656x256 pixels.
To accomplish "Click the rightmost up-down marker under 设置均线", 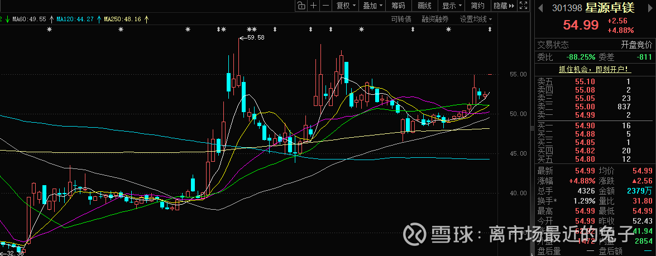I will 490,29.
